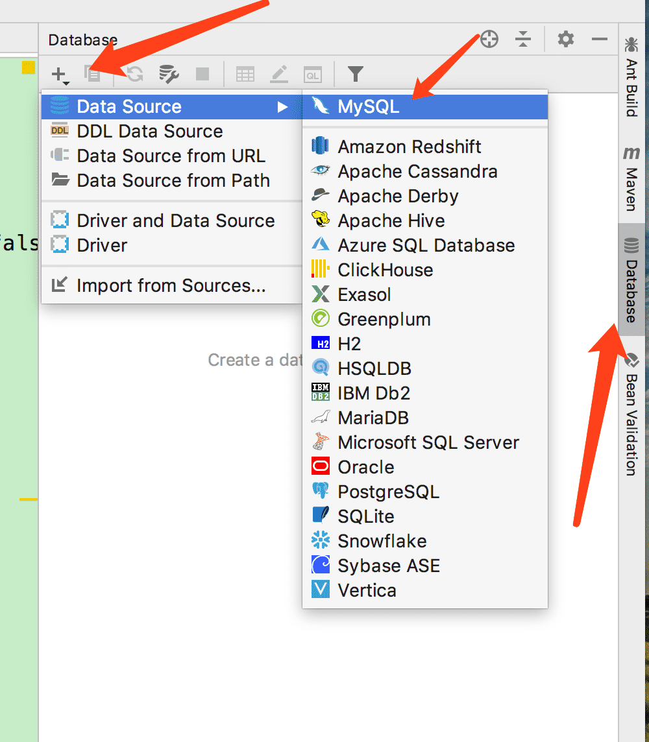The image size is (649, 742).
Task: Click the scroll-to-source crosshair icon
Action: click(489, 40)
